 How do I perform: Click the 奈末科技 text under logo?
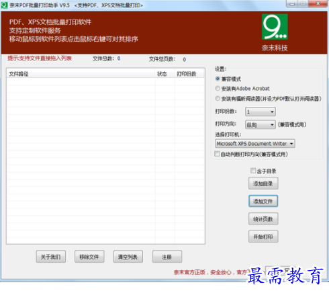pos(275,48)
